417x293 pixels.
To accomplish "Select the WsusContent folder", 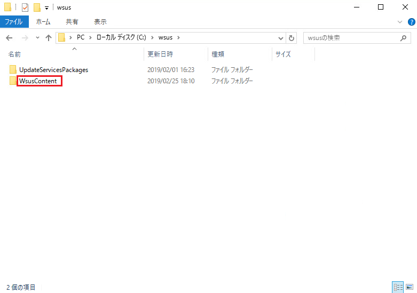I will click(38, 81).
